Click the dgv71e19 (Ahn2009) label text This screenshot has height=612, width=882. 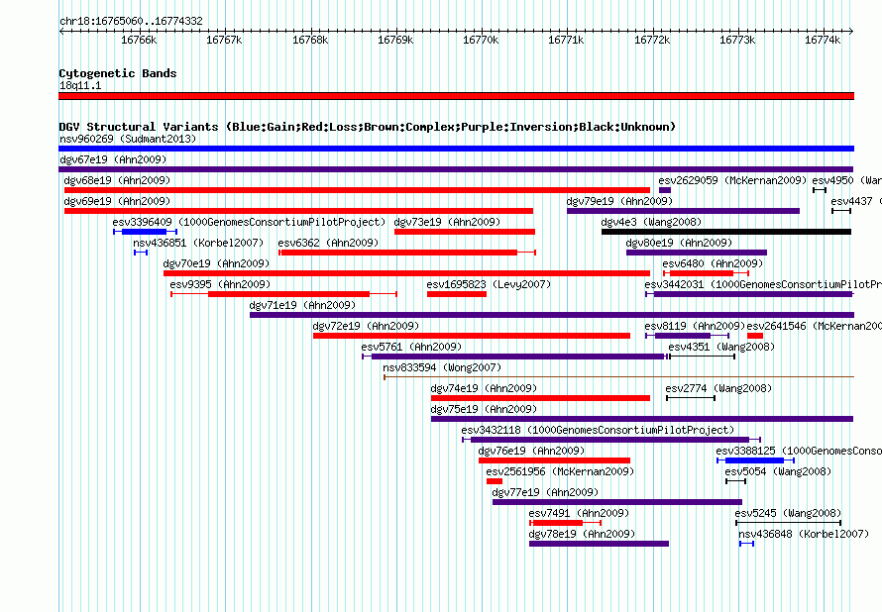302,305
